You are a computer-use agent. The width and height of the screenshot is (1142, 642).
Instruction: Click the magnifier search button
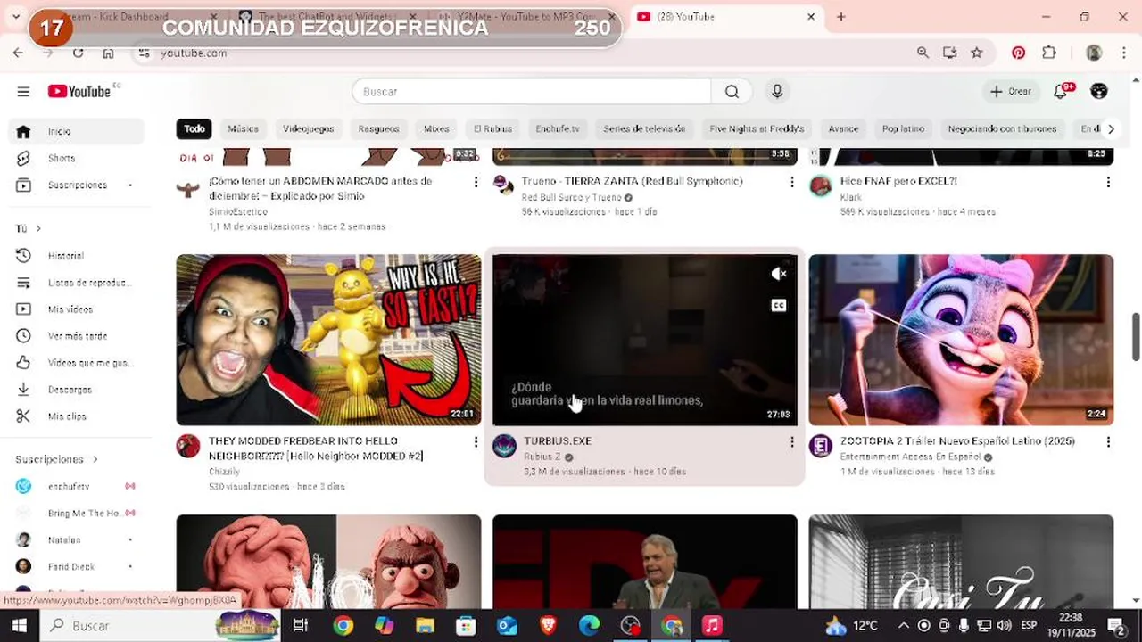point(732,91)
